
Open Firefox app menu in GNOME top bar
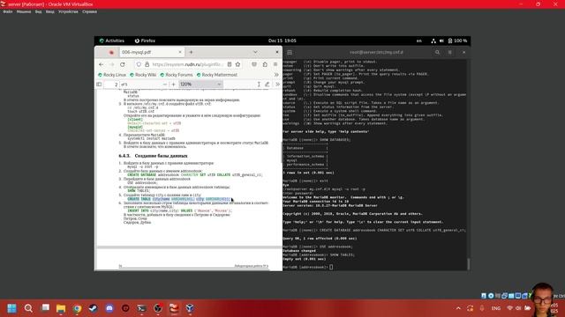click(145, 41)
